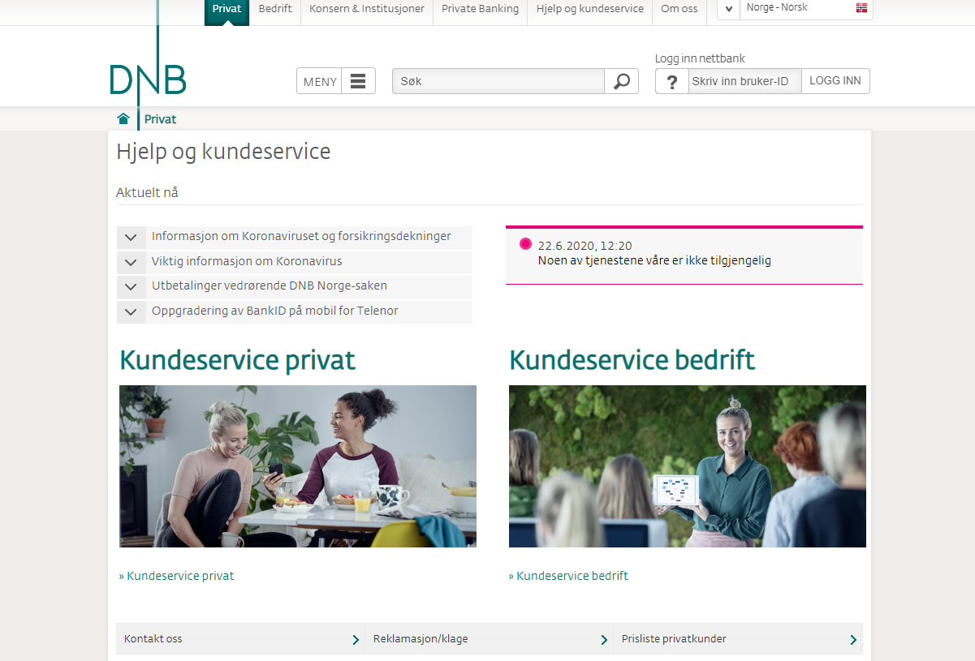Open the Norge - Norsk language dropdown
Image resolution: width=975 pixels, height=661 pixels.
pyautogui.click(x=728, y=9)
